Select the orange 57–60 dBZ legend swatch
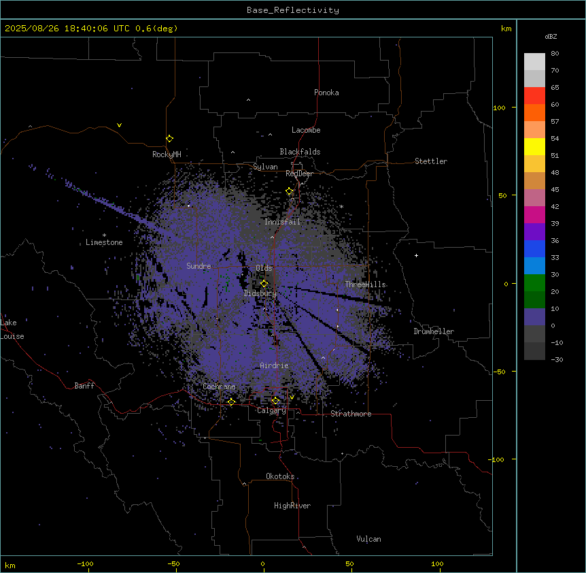This screenshot has width=586, height=573. pyautogui.click(x=534, y=112)
